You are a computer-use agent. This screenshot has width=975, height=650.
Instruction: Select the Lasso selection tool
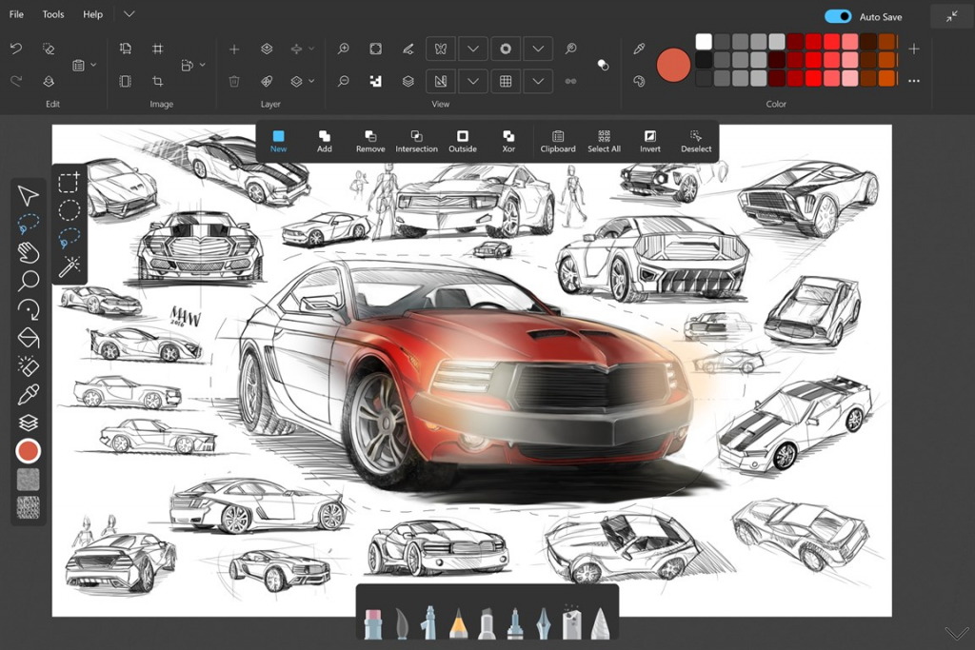(30, 220)
